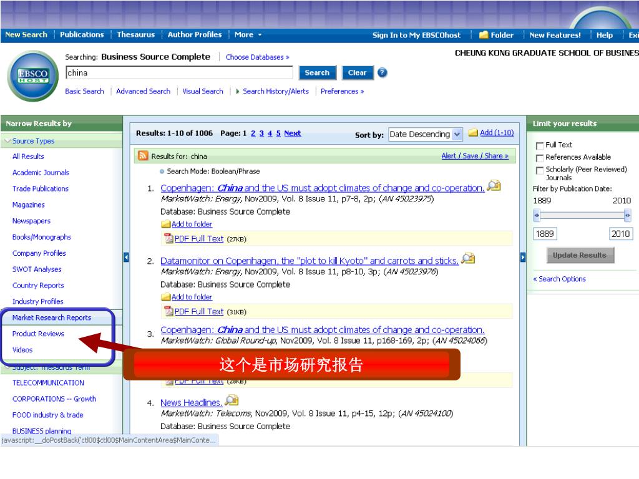
Task: Click the search input field containing china
Action: click(179, 72)
